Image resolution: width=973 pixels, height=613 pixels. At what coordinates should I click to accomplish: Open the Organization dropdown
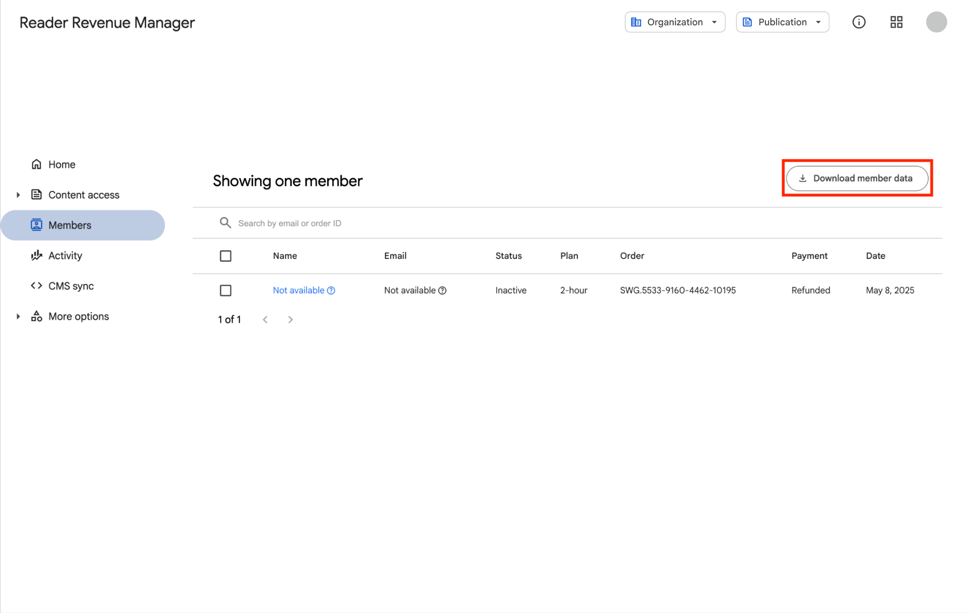674,22
